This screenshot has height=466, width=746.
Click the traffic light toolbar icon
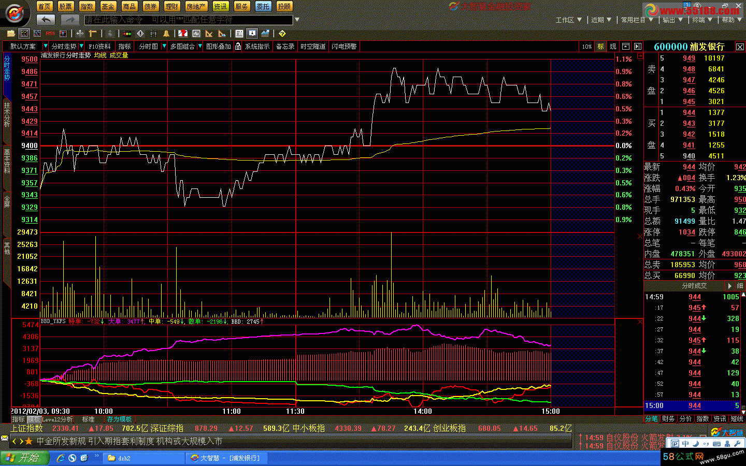[x=127, y=34]
